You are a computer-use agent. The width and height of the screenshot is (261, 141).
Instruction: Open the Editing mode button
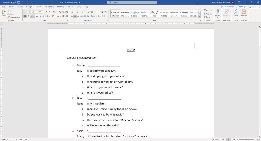tap(241, 7)
